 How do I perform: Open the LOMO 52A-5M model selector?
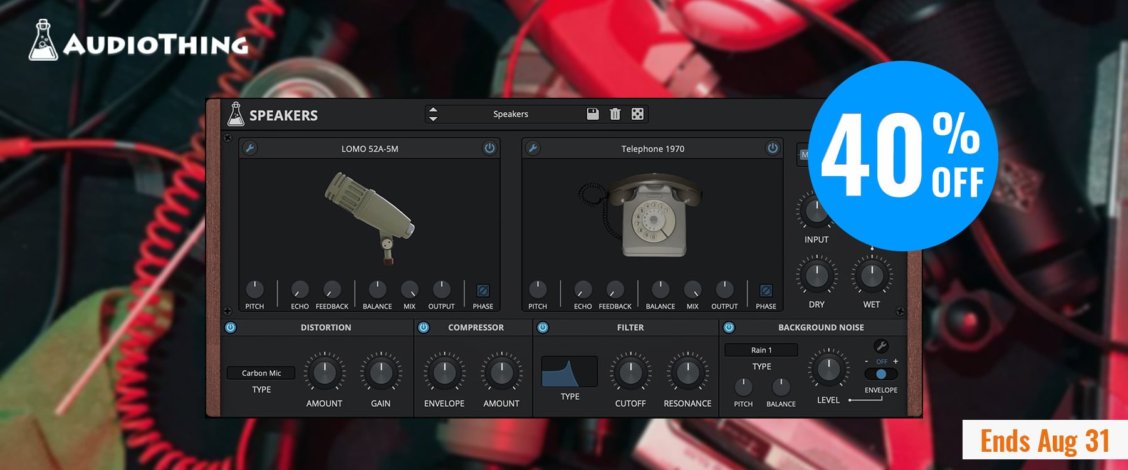point(370,149)
